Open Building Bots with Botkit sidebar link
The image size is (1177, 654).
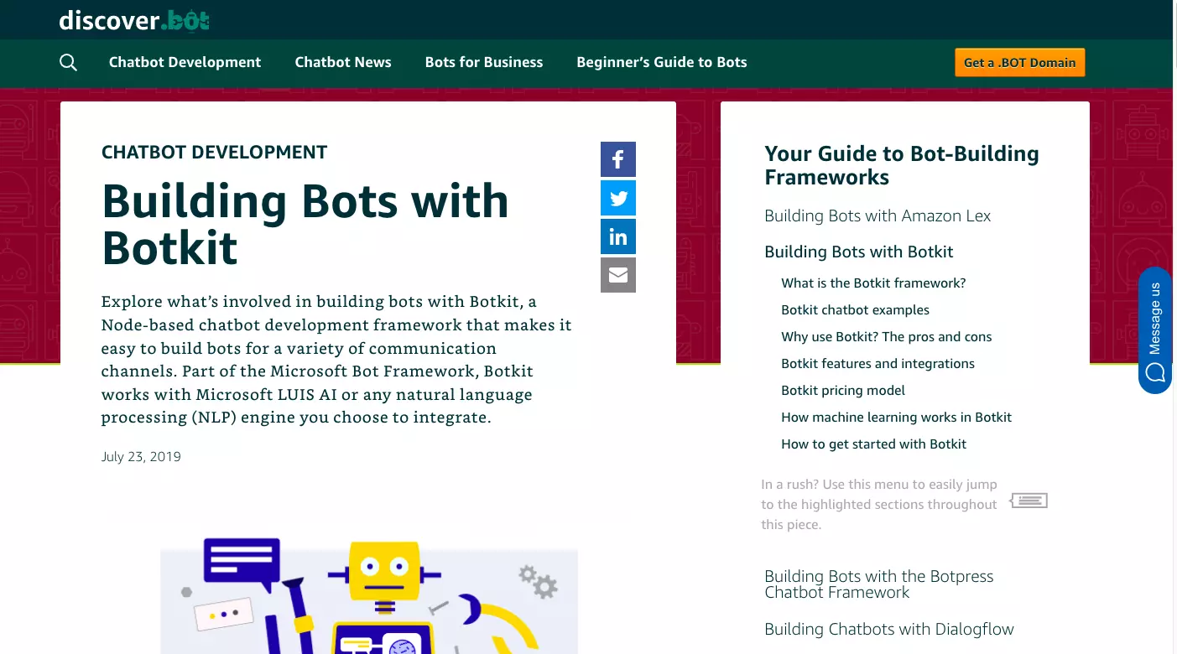point(859,252)
